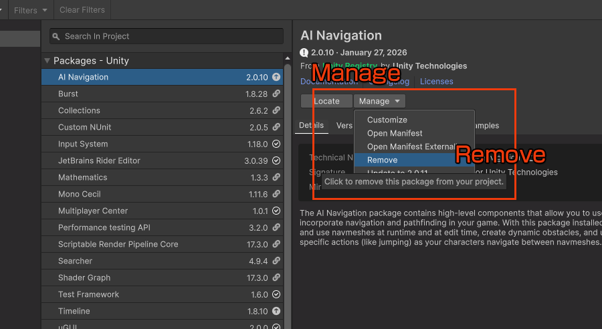This screenshot has height=329, width=602.
Task: Click the update-available arrow icon beside AI Navigation
Action: pos(276,78)
